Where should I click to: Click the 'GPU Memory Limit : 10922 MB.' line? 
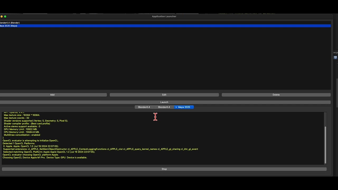21,129
